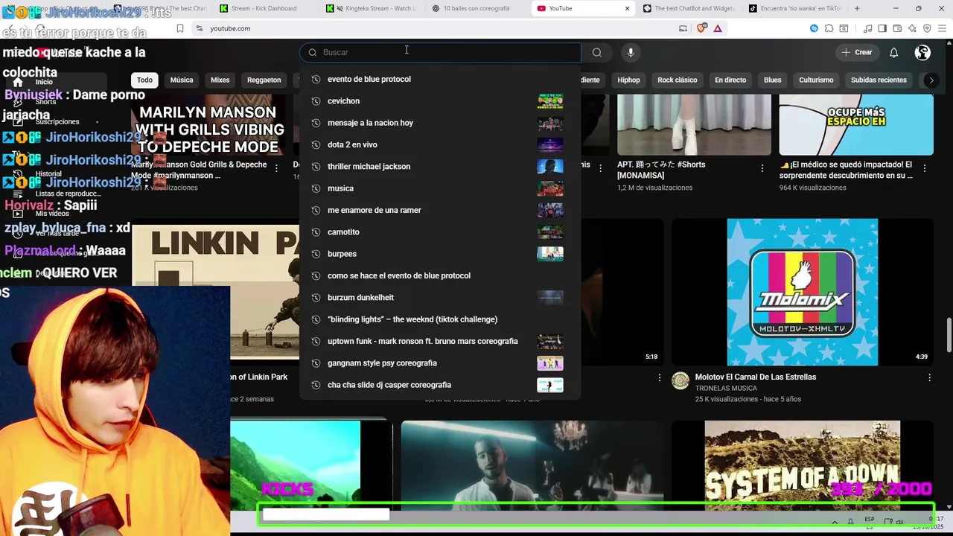Choose suggestion 'me enamore de una ramer'
This screenshot has height=536, width=953.
440,210
